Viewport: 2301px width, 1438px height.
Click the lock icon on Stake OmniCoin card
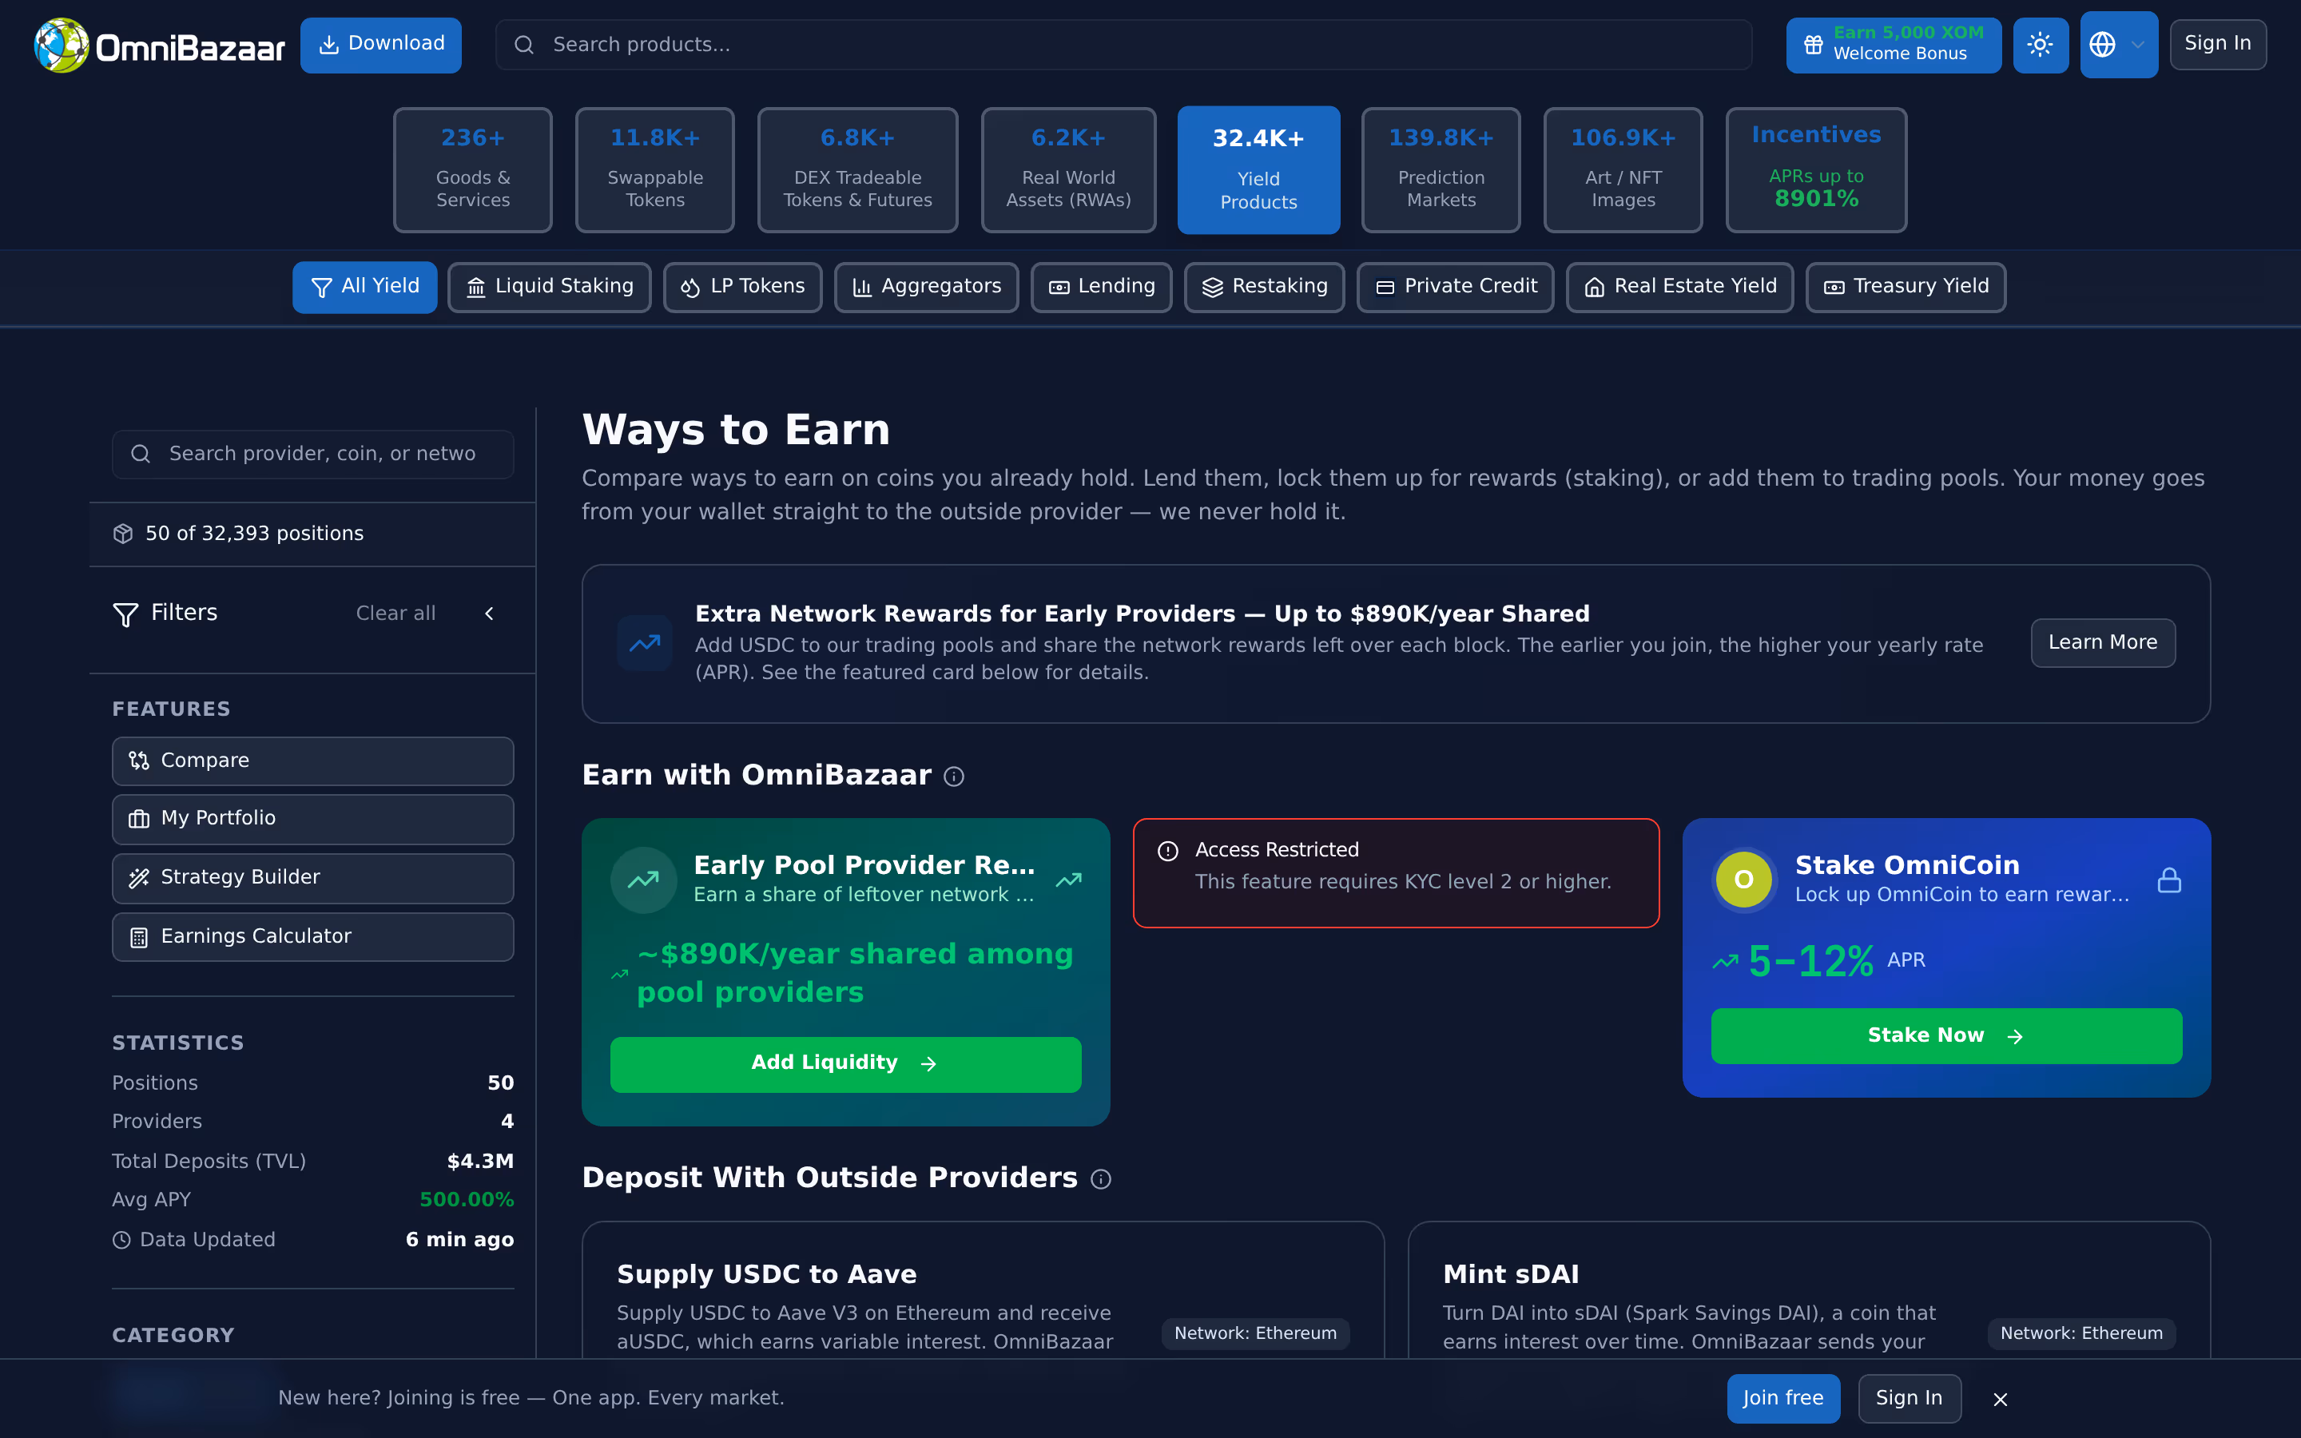click(x=2169, y=880)
